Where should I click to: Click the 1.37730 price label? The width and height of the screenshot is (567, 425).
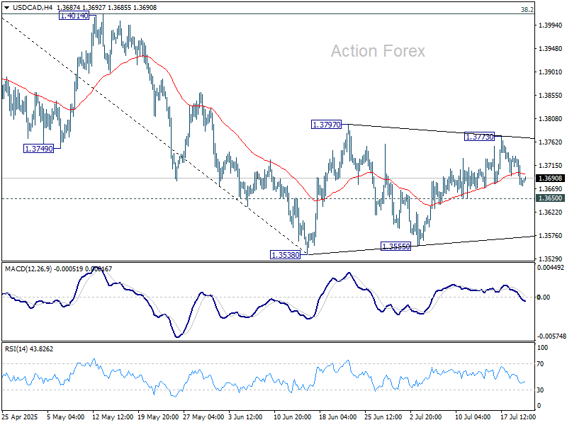click(480, 137)
